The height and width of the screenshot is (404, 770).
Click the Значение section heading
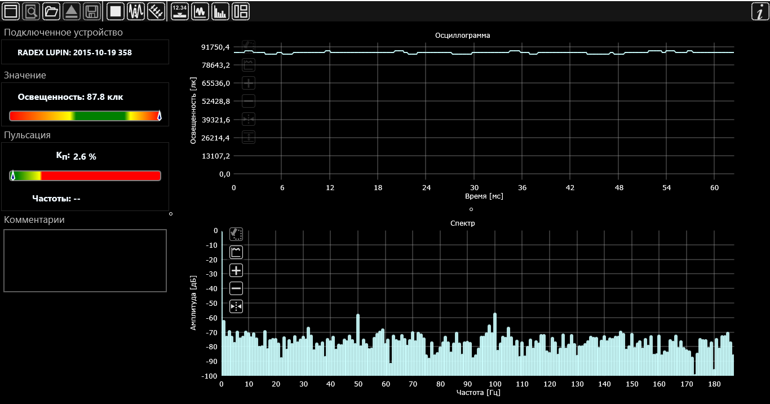click(x=25, y=75)
